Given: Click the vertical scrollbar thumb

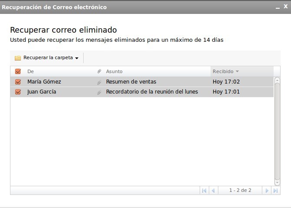Looking at the screenshot, I should click(x=277, y=131).
